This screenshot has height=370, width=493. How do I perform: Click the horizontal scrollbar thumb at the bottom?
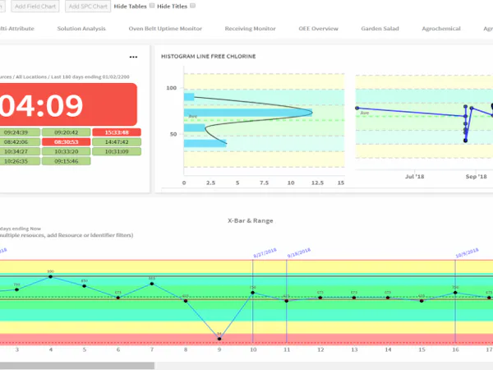click(x=77, y=366)
